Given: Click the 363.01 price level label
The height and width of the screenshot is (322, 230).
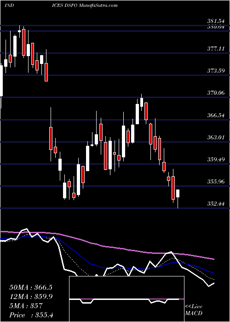Looking at the screenshot, I should 216,137.
